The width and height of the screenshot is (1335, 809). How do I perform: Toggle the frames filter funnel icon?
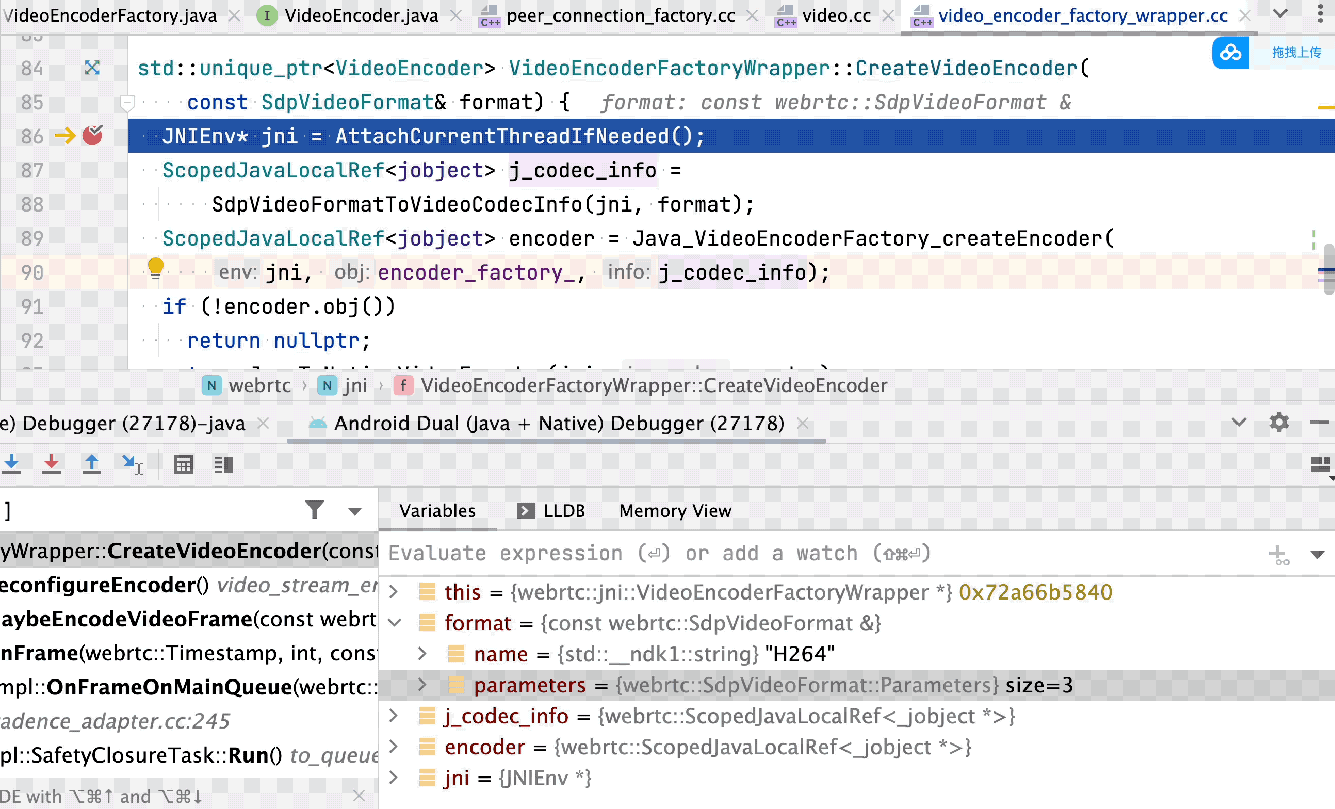[314, 510]
